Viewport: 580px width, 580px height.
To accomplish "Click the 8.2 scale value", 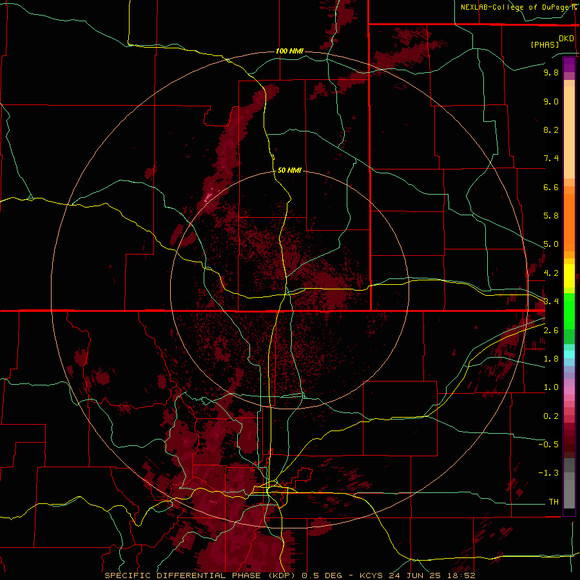I will coord(551,130).
